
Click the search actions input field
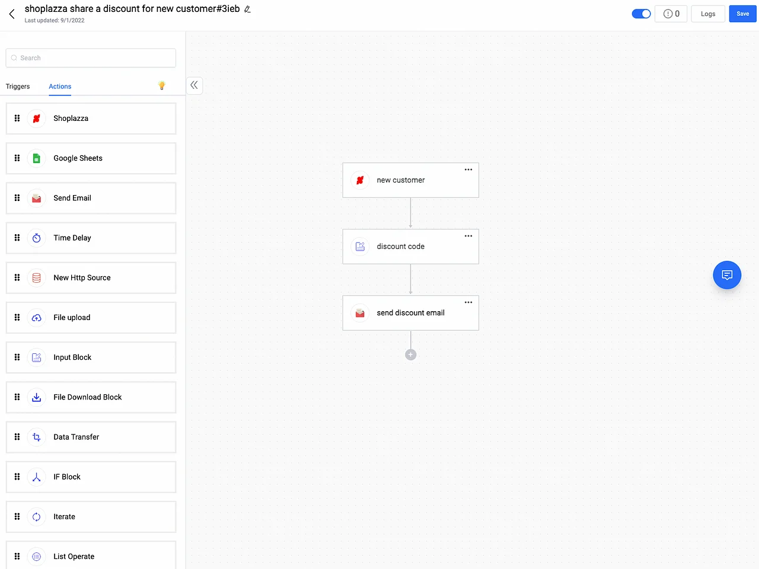point(90,57)
